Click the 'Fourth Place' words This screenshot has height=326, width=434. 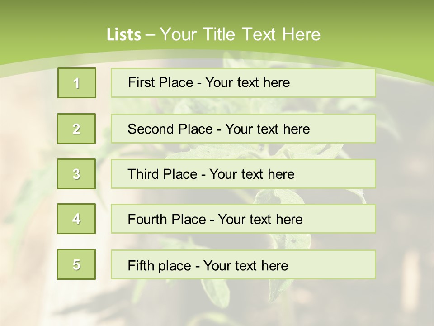(167, 219)
